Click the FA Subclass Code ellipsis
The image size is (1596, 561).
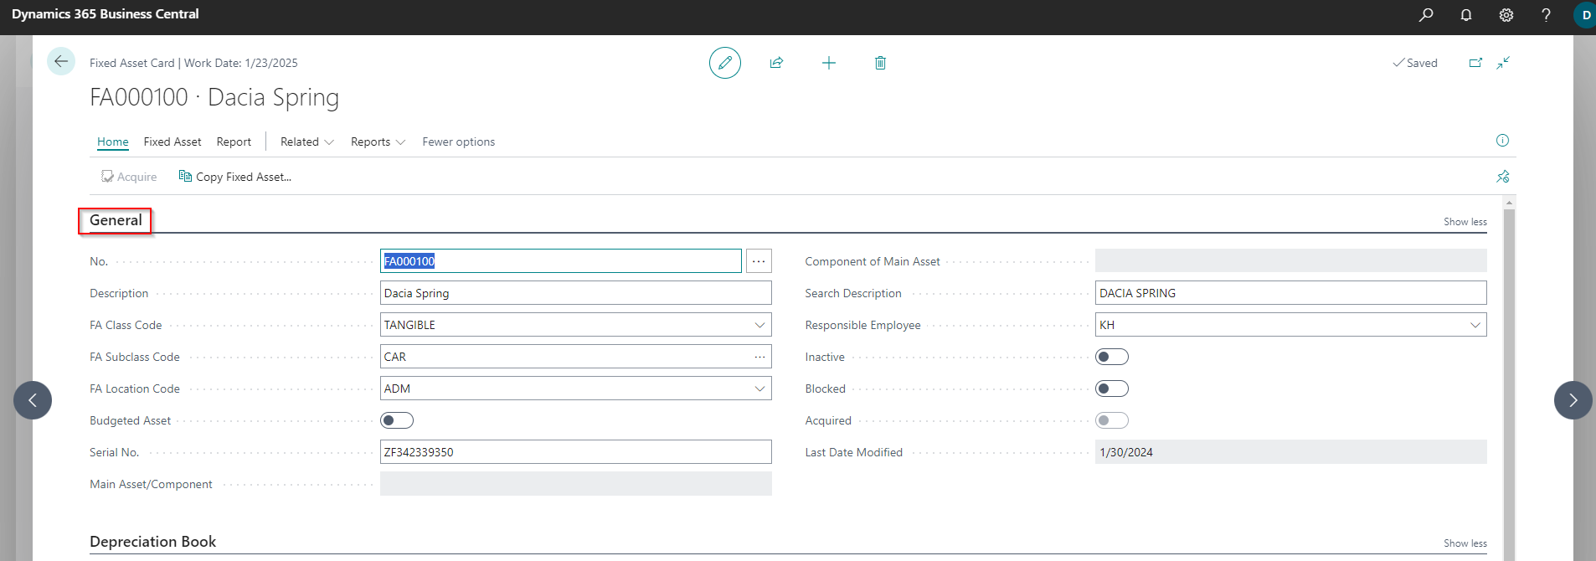click(x=759, y=357)
